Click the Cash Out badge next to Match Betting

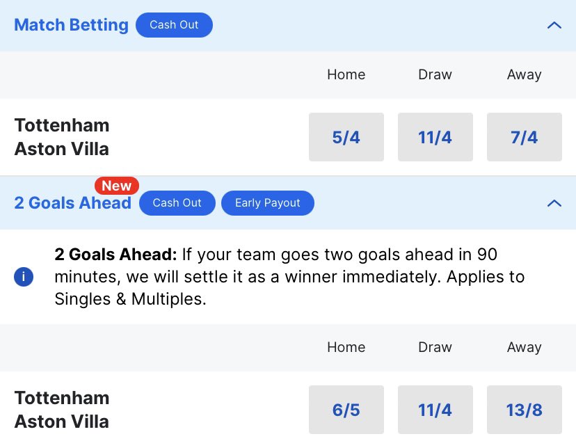click(x=174, y=25)
